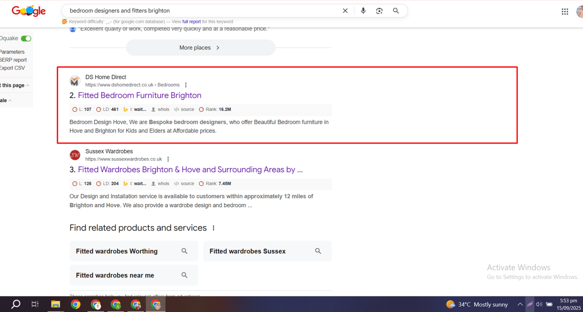Click the magnifier search button

(396, 11)
